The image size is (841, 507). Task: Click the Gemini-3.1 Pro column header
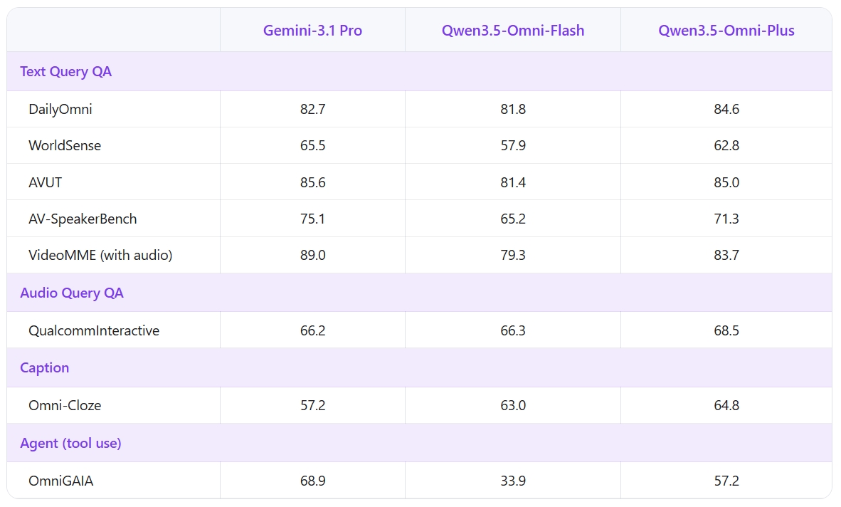[312, 31]
